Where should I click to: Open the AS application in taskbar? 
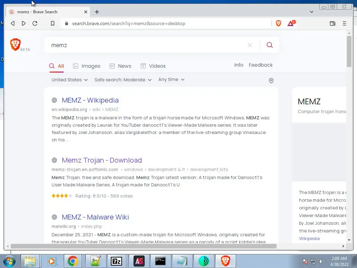click(139, 261)
